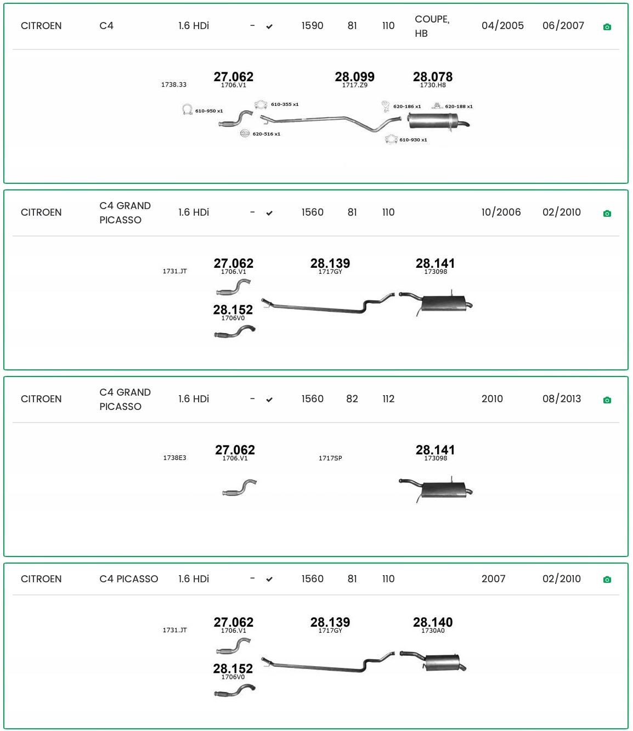Click camera icon in Citroen C4 row
This screenshot has width=633, height=731.
(x=607, y=27)
